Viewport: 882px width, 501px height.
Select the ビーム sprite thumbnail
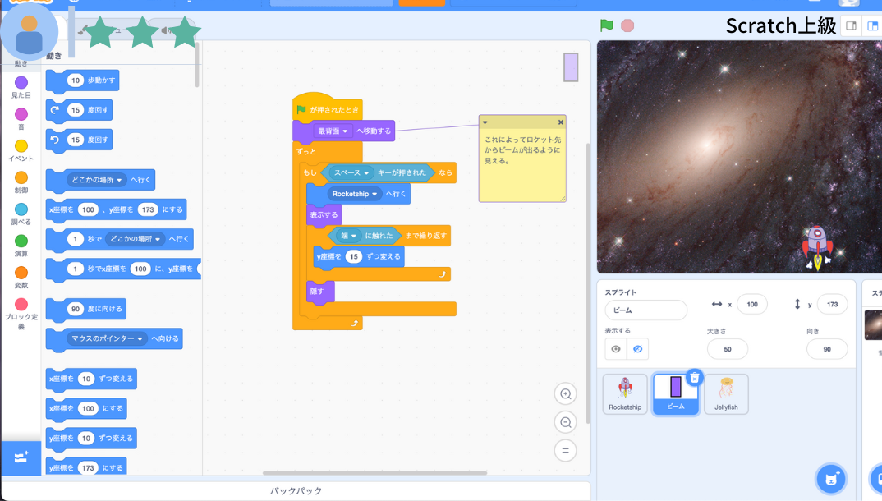click(x=676, y=394)
